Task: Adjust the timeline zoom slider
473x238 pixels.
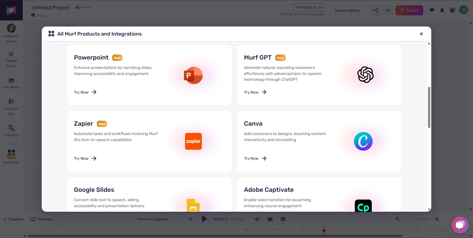Action: pos(417,219)
